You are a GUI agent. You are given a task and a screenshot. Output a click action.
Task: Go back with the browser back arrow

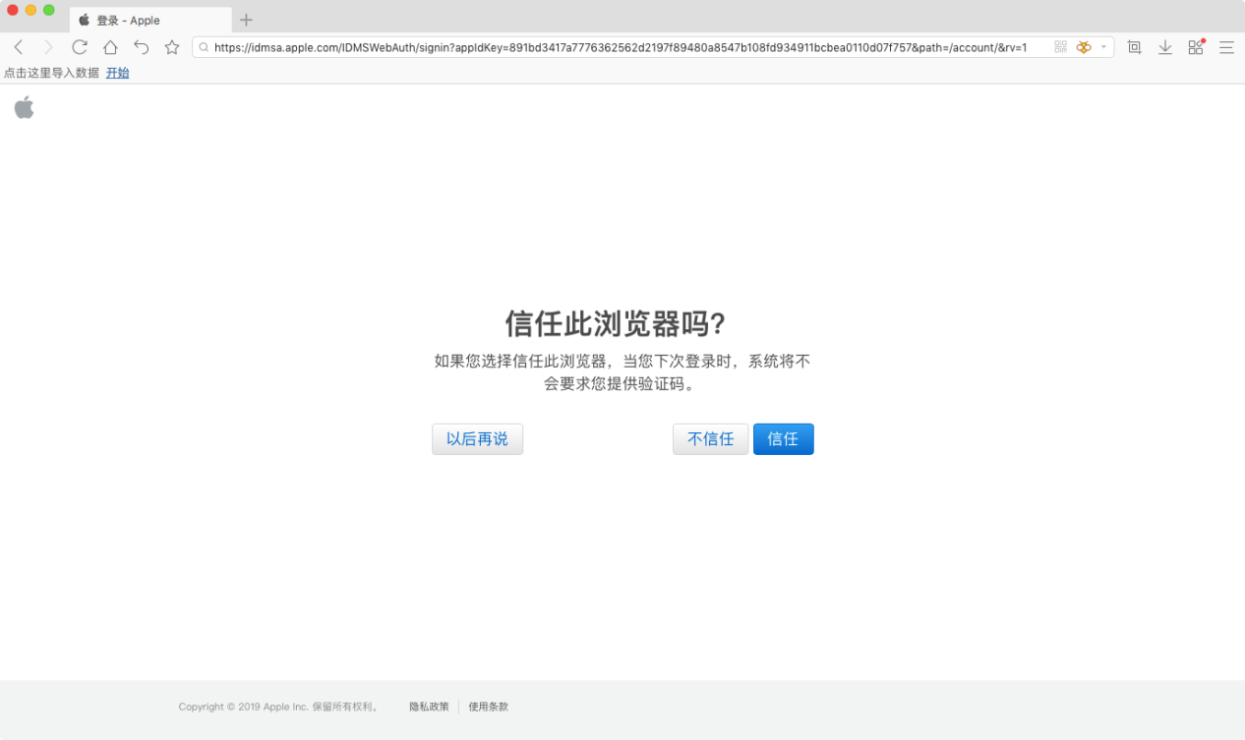click(18, 47)
